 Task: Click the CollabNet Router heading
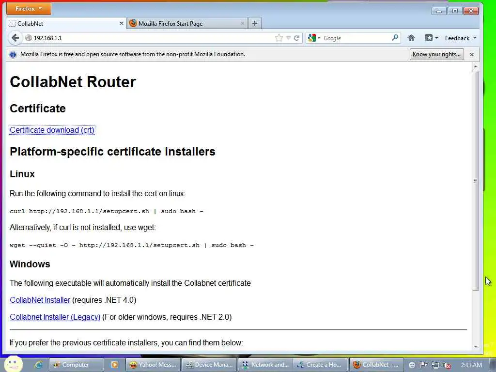coord(73,82)
